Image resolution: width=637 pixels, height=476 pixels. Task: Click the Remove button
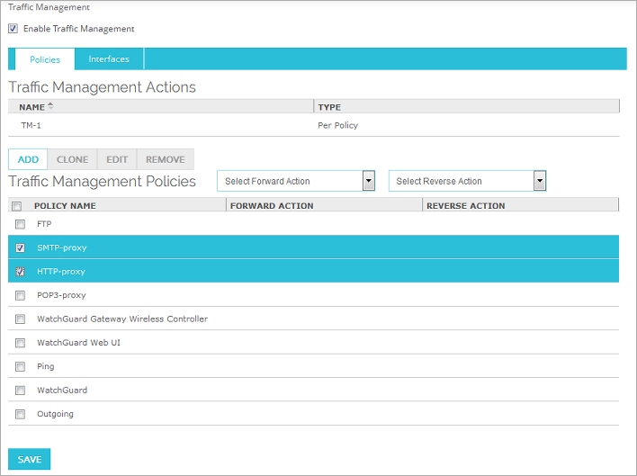[x=165, y=159]
